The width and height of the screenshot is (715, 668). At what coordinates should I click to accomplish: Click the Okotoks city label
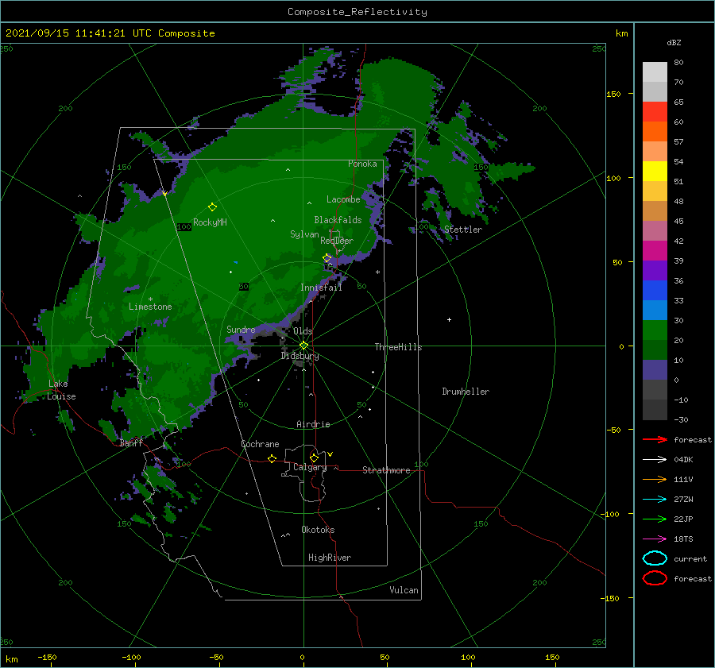[318, 530]
